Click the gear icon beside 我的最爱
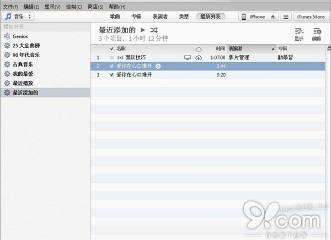331x240 pixels. (7, 74)
